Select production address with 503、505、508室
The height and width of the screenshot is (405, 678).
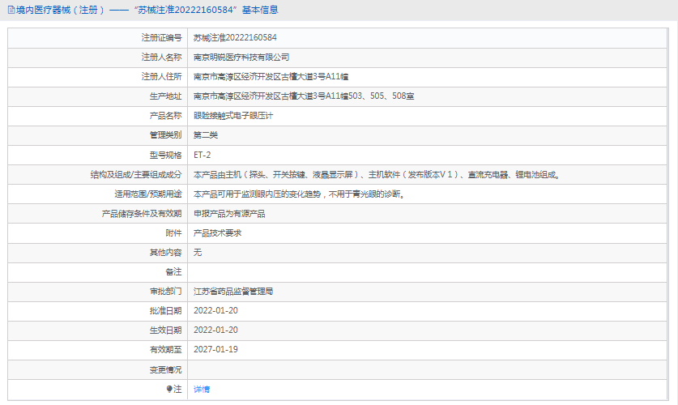click(304, 96)
